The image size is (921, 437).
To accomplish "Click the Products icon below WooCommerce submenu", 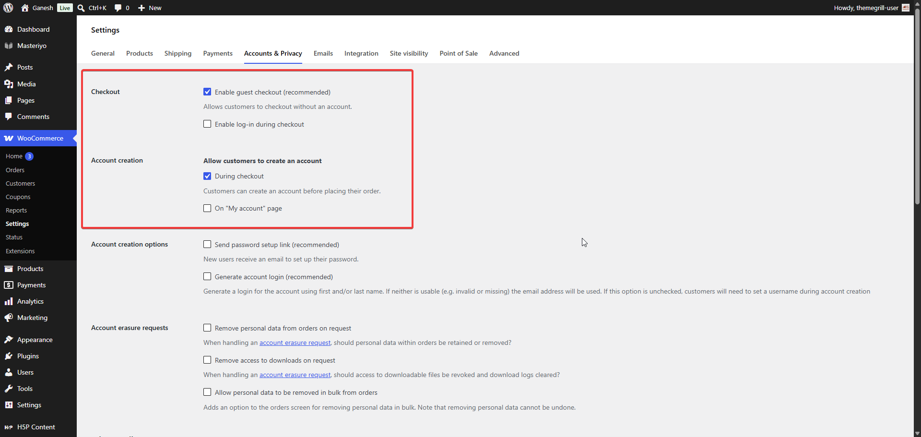I will pos(9,269).
